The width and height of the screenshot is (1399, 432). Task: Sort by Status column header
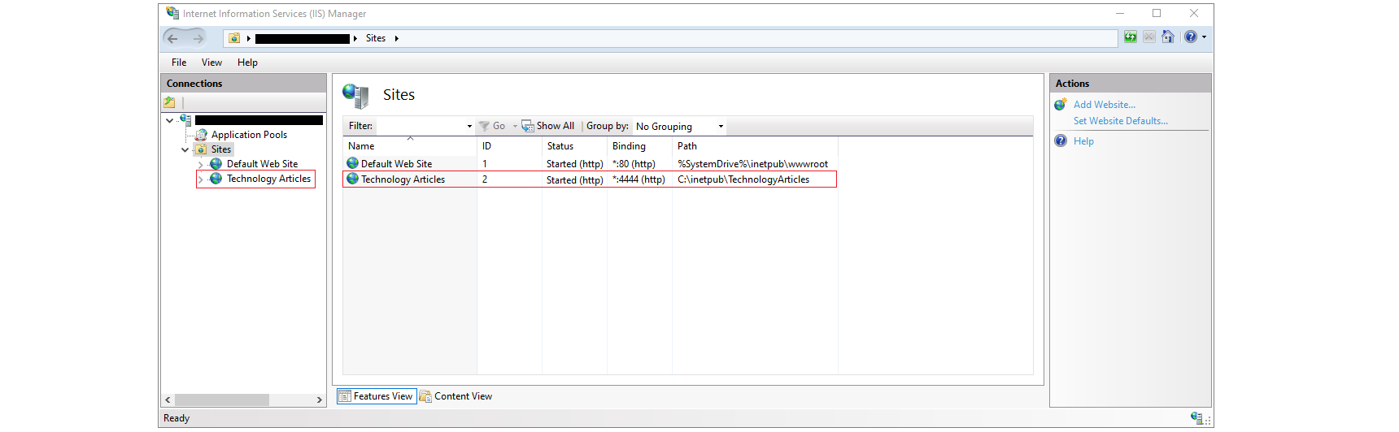coord(574,146)
